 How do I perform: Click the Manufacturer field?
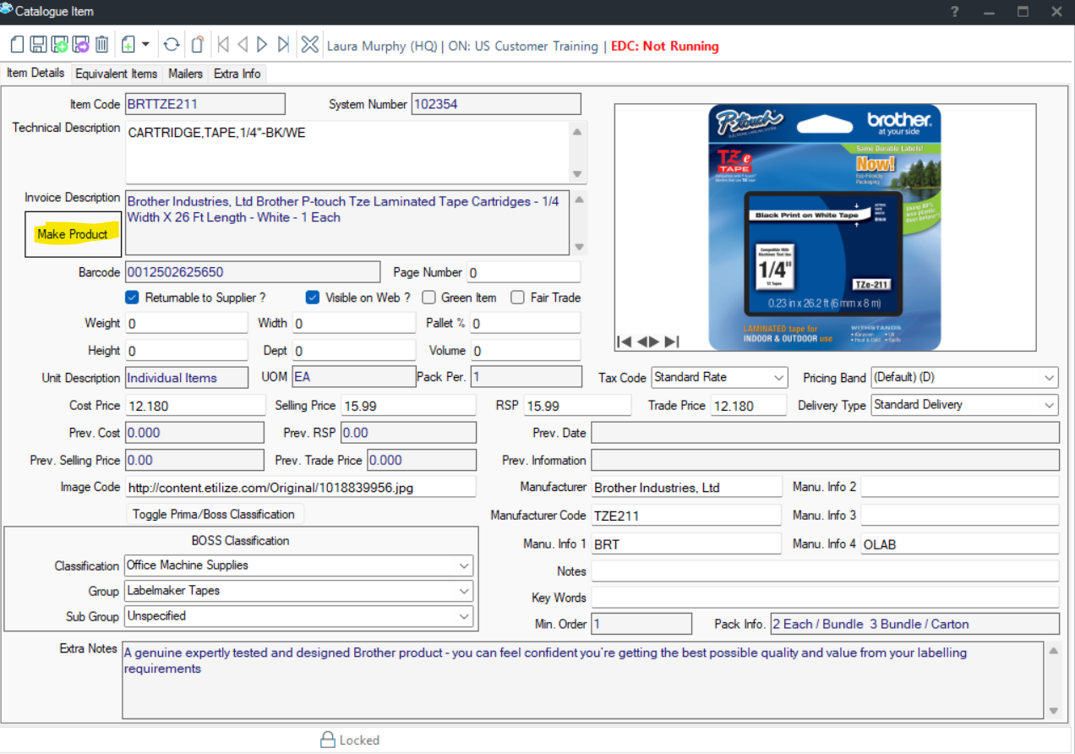[x=686, y=487]
